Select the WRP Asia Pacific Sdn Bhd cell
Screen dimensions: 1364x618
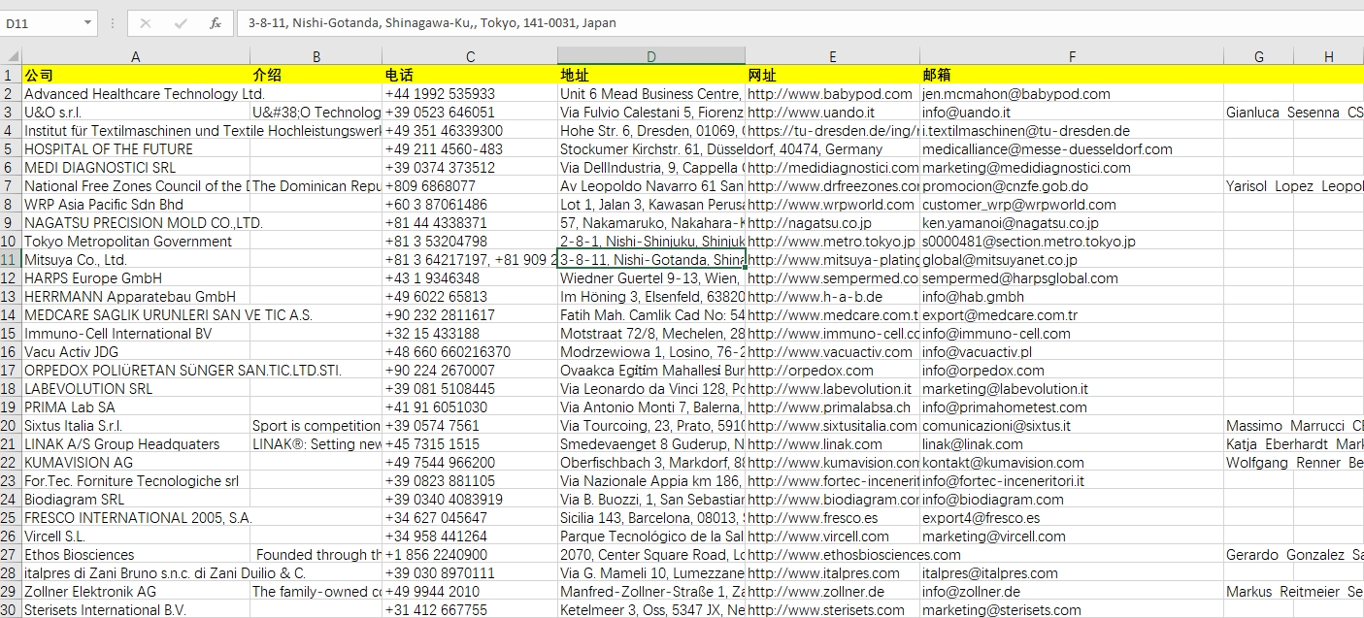[x=136, y=204]
